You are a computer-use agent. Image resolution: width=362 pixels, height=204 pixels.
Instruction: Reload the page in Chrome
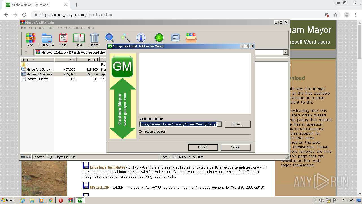click(24, 15)
